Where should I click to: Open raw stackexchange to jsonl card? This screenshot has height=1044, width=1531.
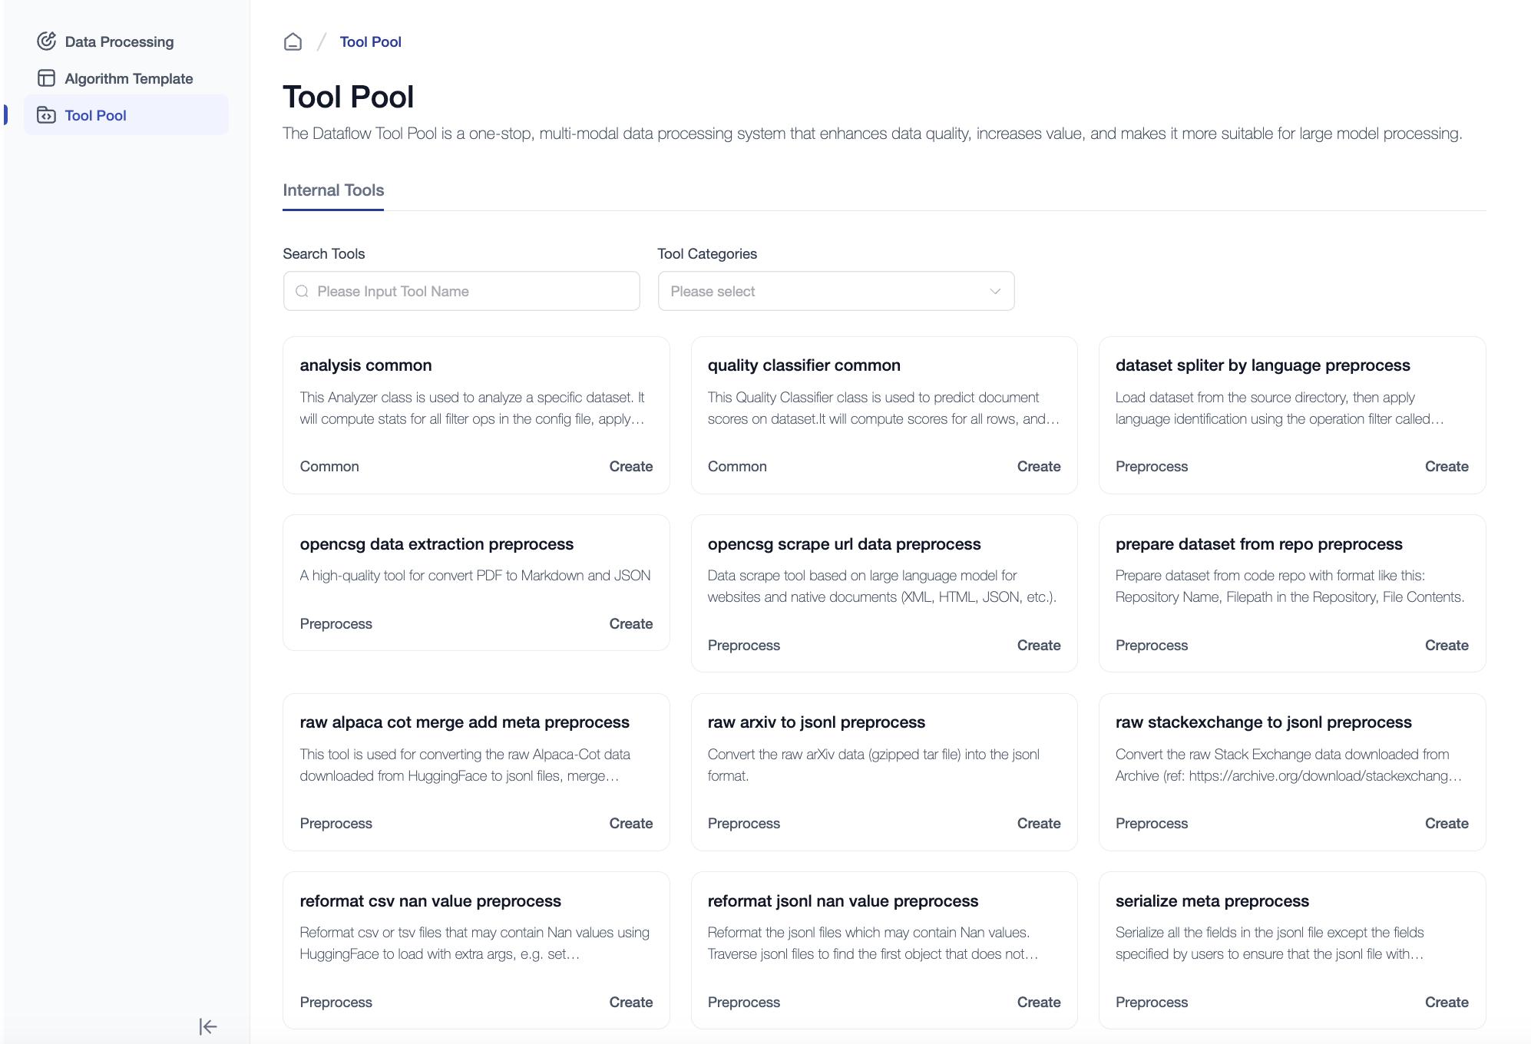point(1263,722)
